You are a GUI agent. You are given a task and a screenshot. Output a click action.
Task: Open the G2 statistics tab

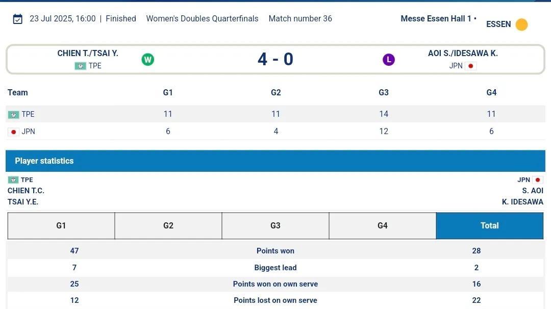tap(168, 225)
